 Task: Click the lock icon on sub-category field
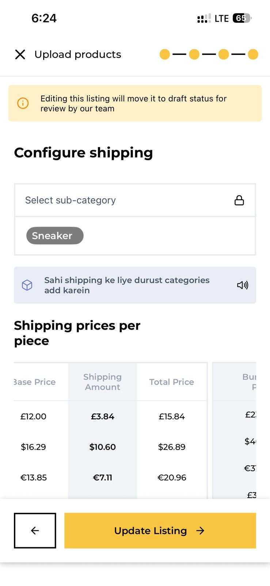point(239,200)
